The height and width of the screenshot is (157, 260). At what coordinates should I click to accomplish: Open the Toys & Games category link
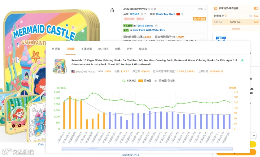point(144,25)
